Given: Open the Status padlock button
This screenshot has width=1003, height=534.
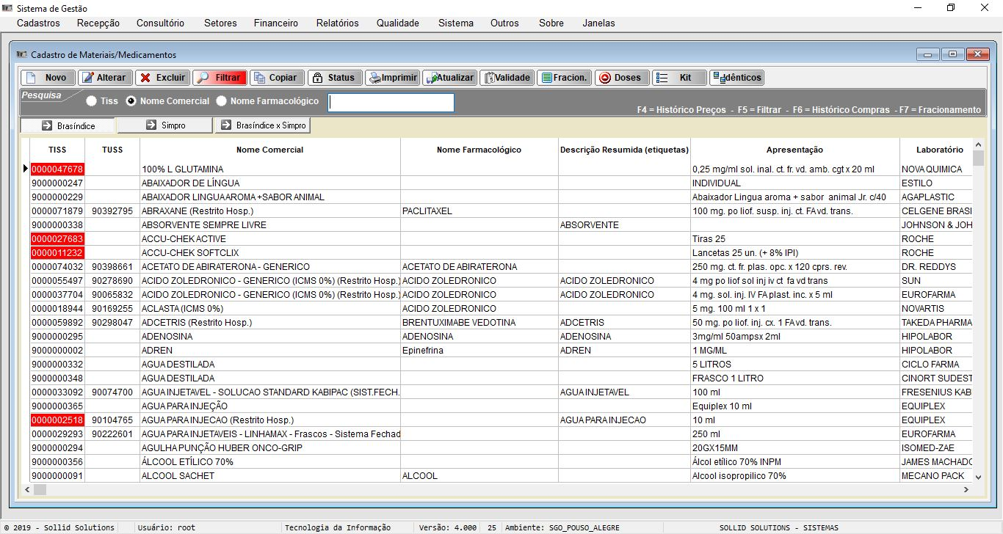Looking at the screenshot, I should tap(334, 78).
